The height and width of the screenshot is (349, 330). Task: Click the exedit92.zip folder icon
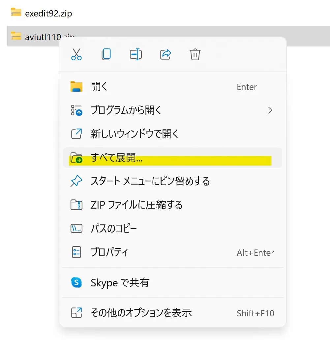[x=16, y=12]
